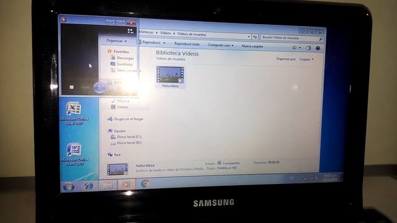Select the Naturaleza video thumbnail

pyautogui.click(x=170, y=77)
